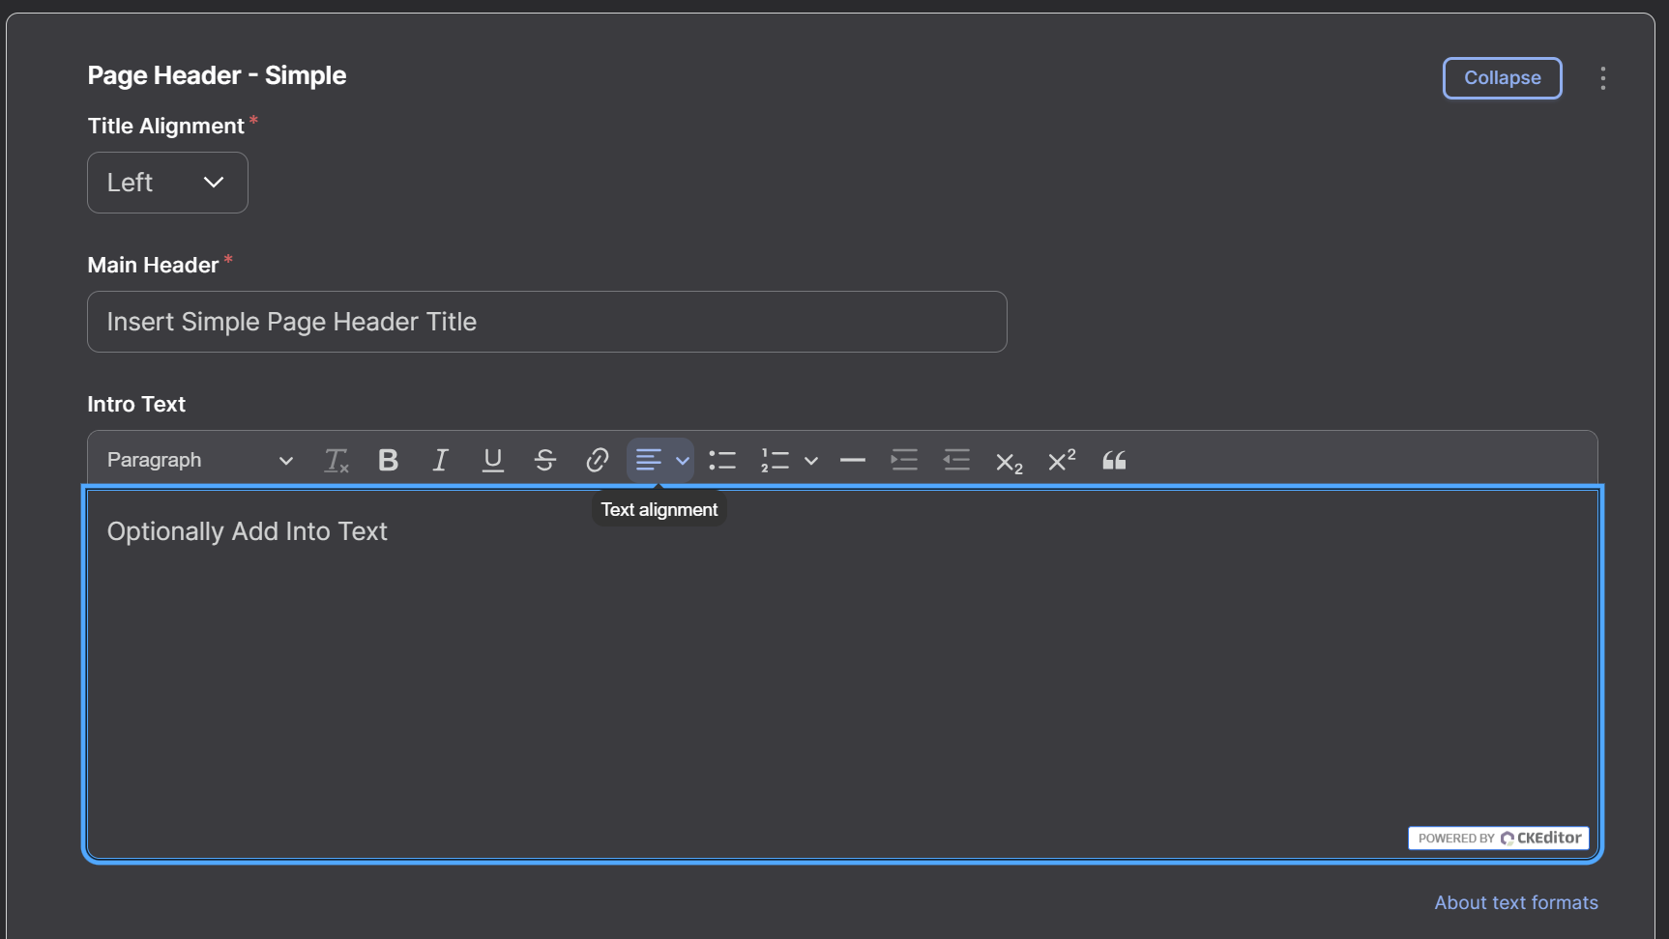Apply superscript formatting
The image size is (1669, 939).
pyautogui.click(x=1061, y=461)
